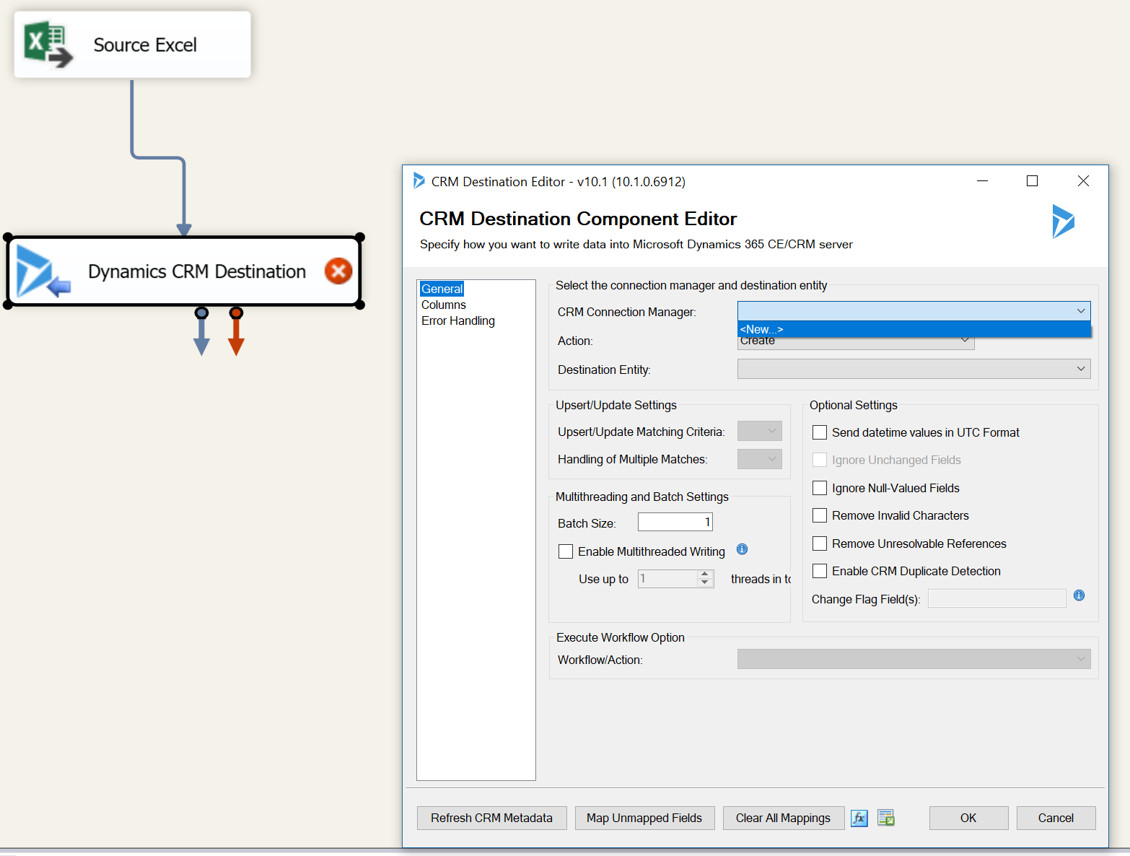Close the CRM Destination Editor window

coord(1083,181)
